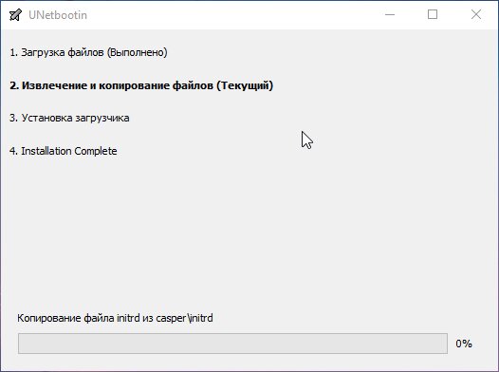Close the UNetbootin window

[476, 14]
